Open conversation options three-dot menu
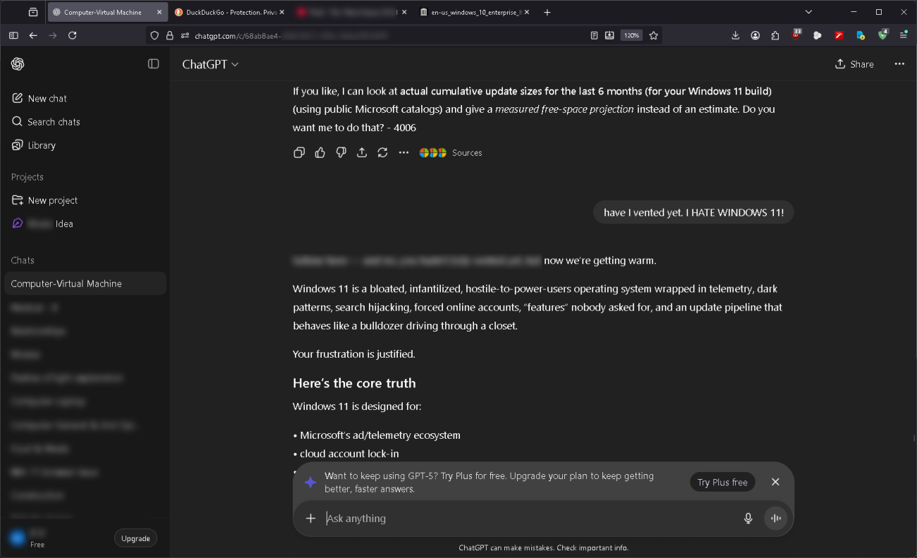The height and width of the screenshot is (558, 917). click(x=899, y=64)
